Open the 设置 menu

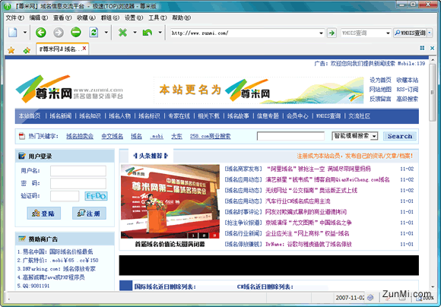coord(134,17)
